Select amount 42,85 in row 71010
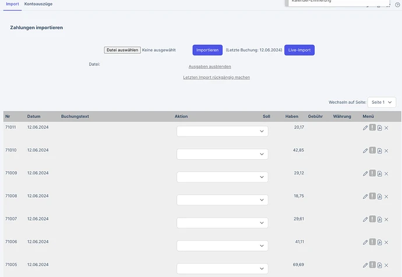 point(298,150)
